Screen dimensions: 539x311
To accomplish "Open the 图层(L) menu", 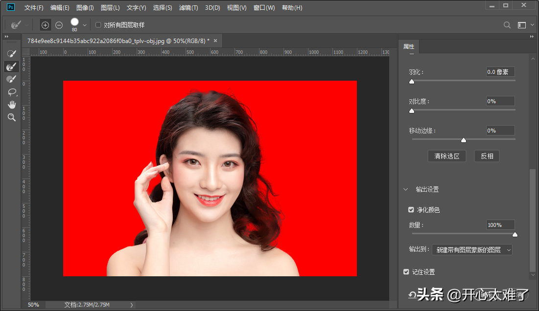I will pyautogui.click(x=110, y=8).
